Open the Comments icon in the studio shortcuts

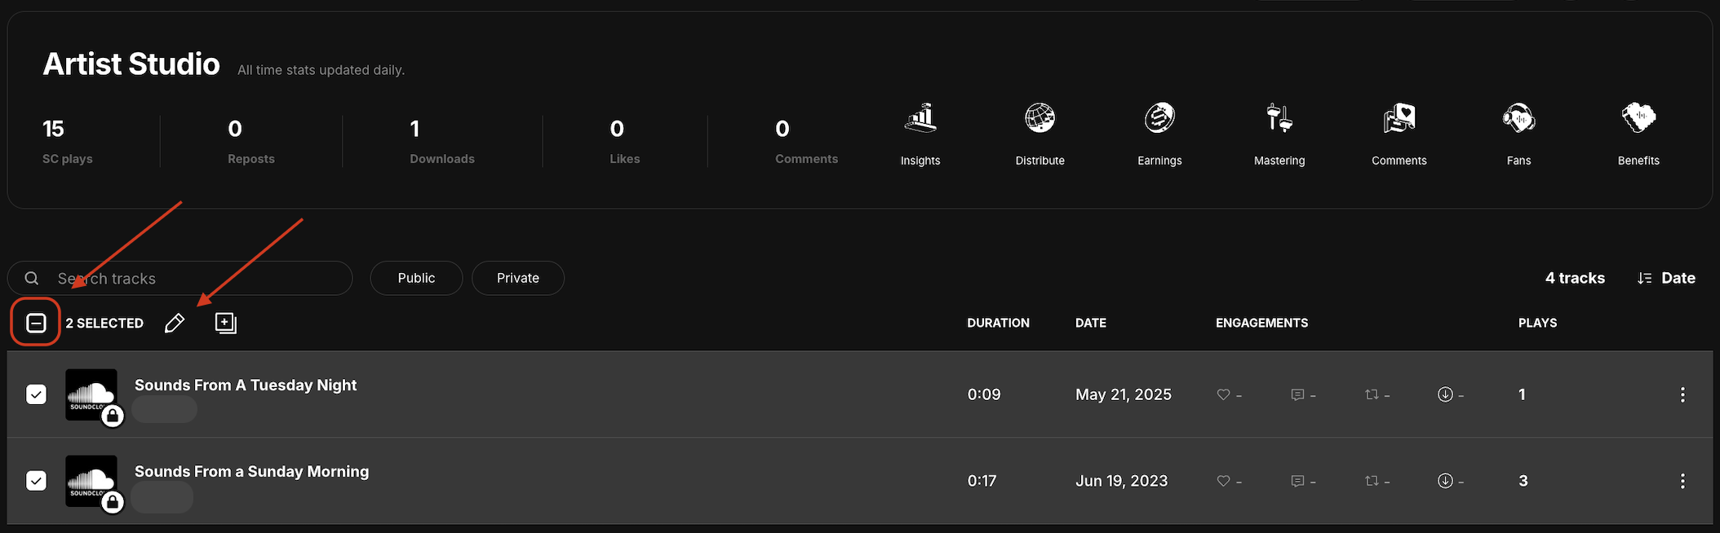[x=1399, y=119]
